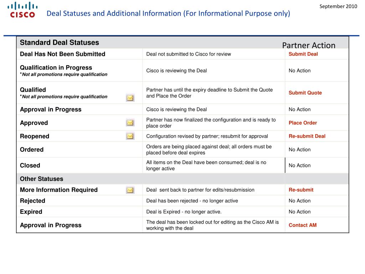Click 'Partner has now finalized the configuration' description
Viewport: 365px width, 274px height.
pos(211,123)
